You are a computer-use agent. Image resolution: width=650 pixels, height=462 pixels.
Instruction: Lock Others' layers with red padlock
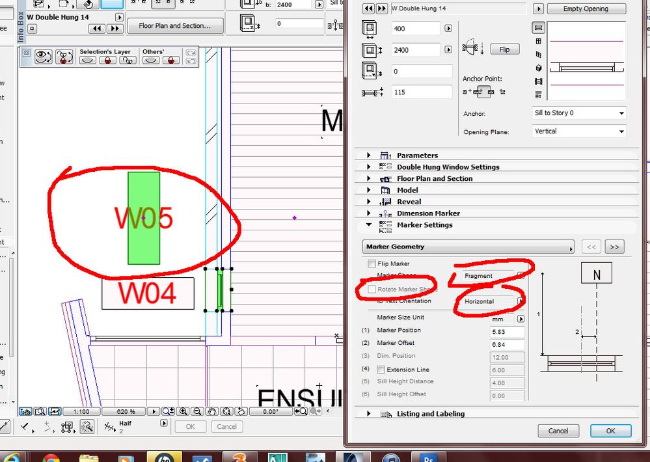click(170, 60)
